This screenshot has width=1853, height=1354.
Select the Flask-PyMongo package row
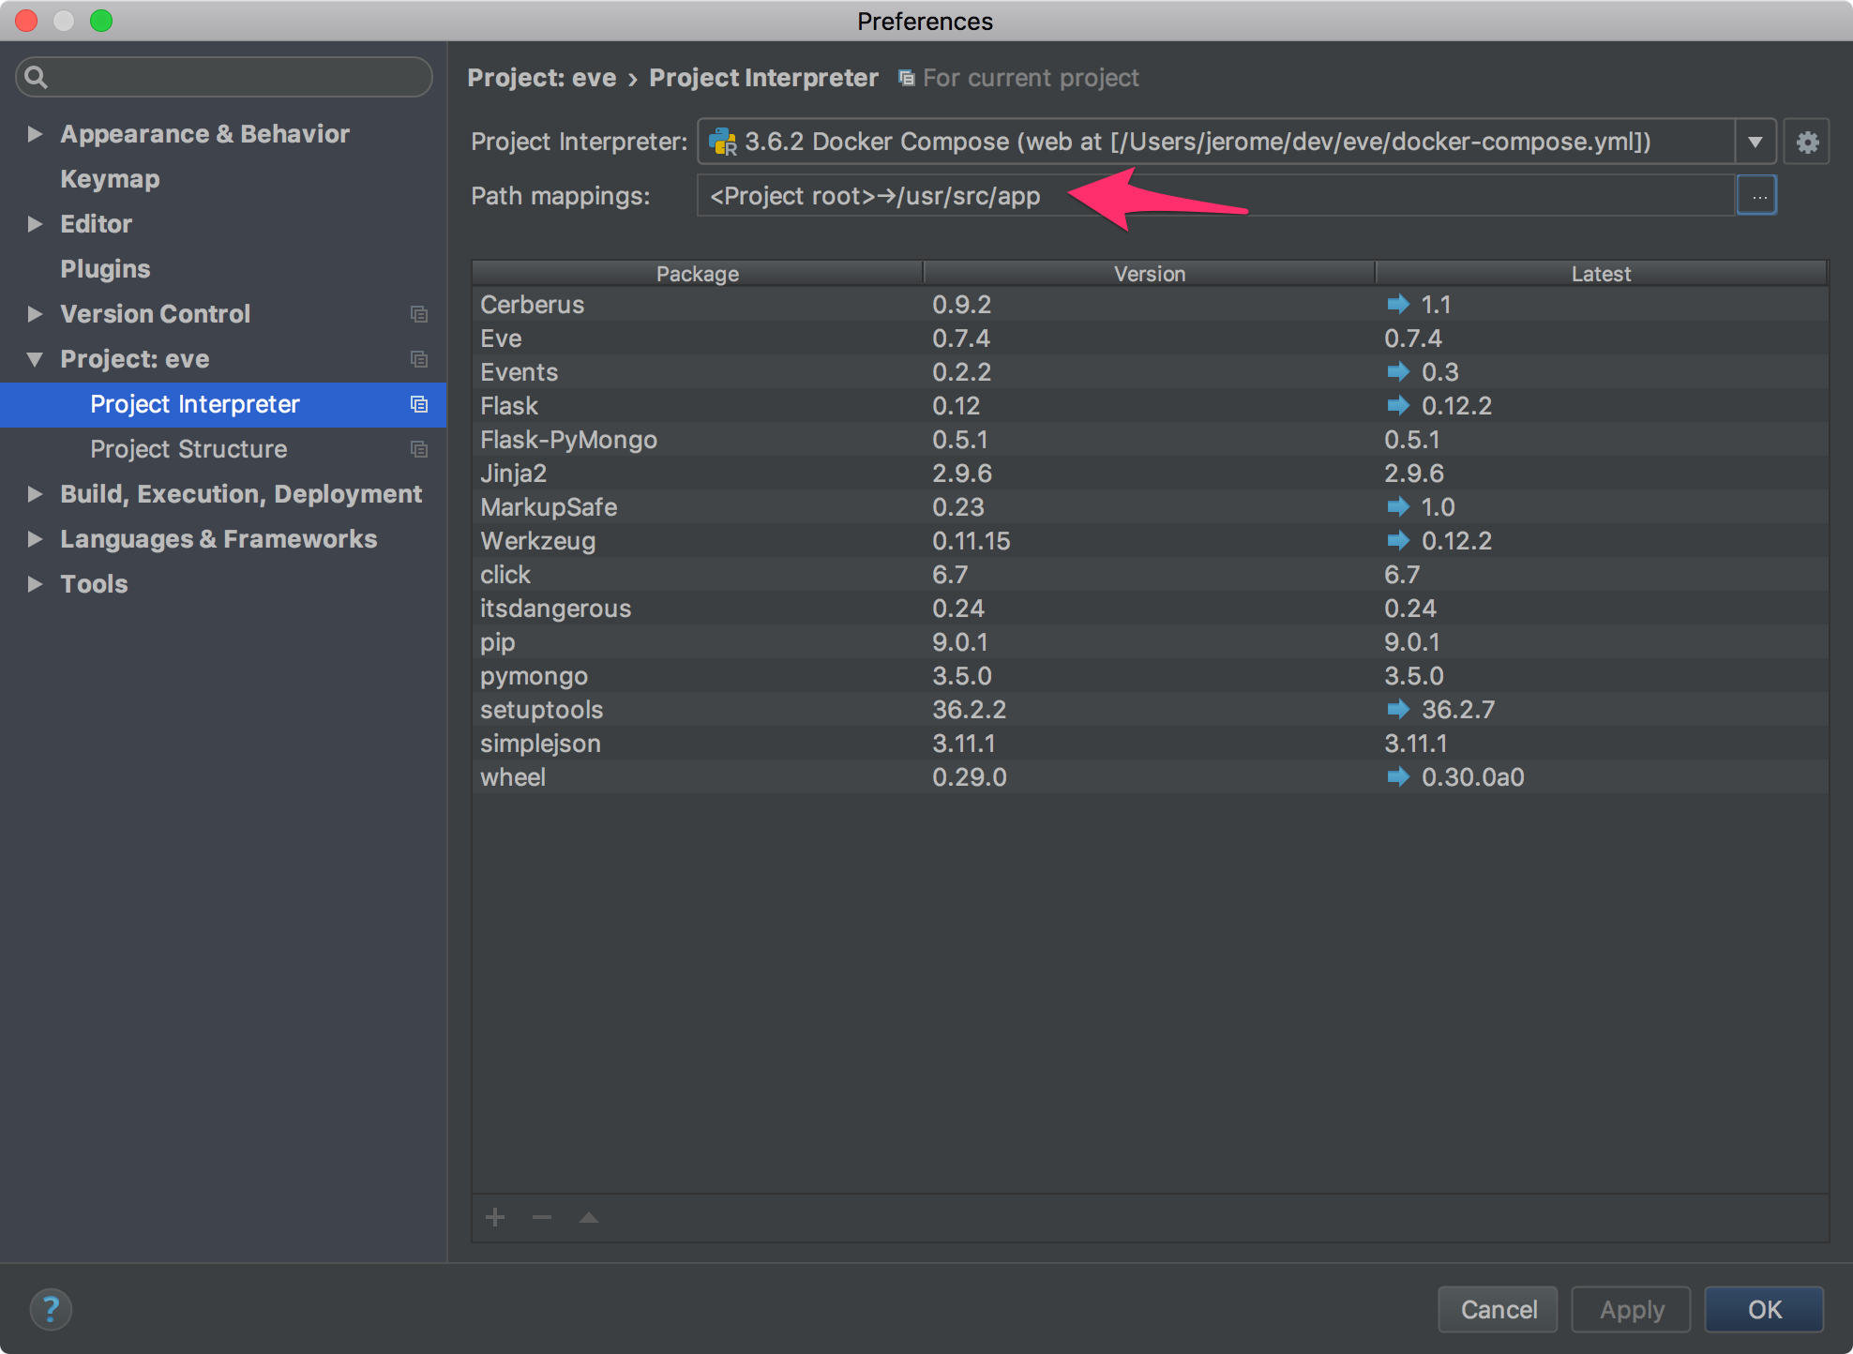coord(1150,440)
